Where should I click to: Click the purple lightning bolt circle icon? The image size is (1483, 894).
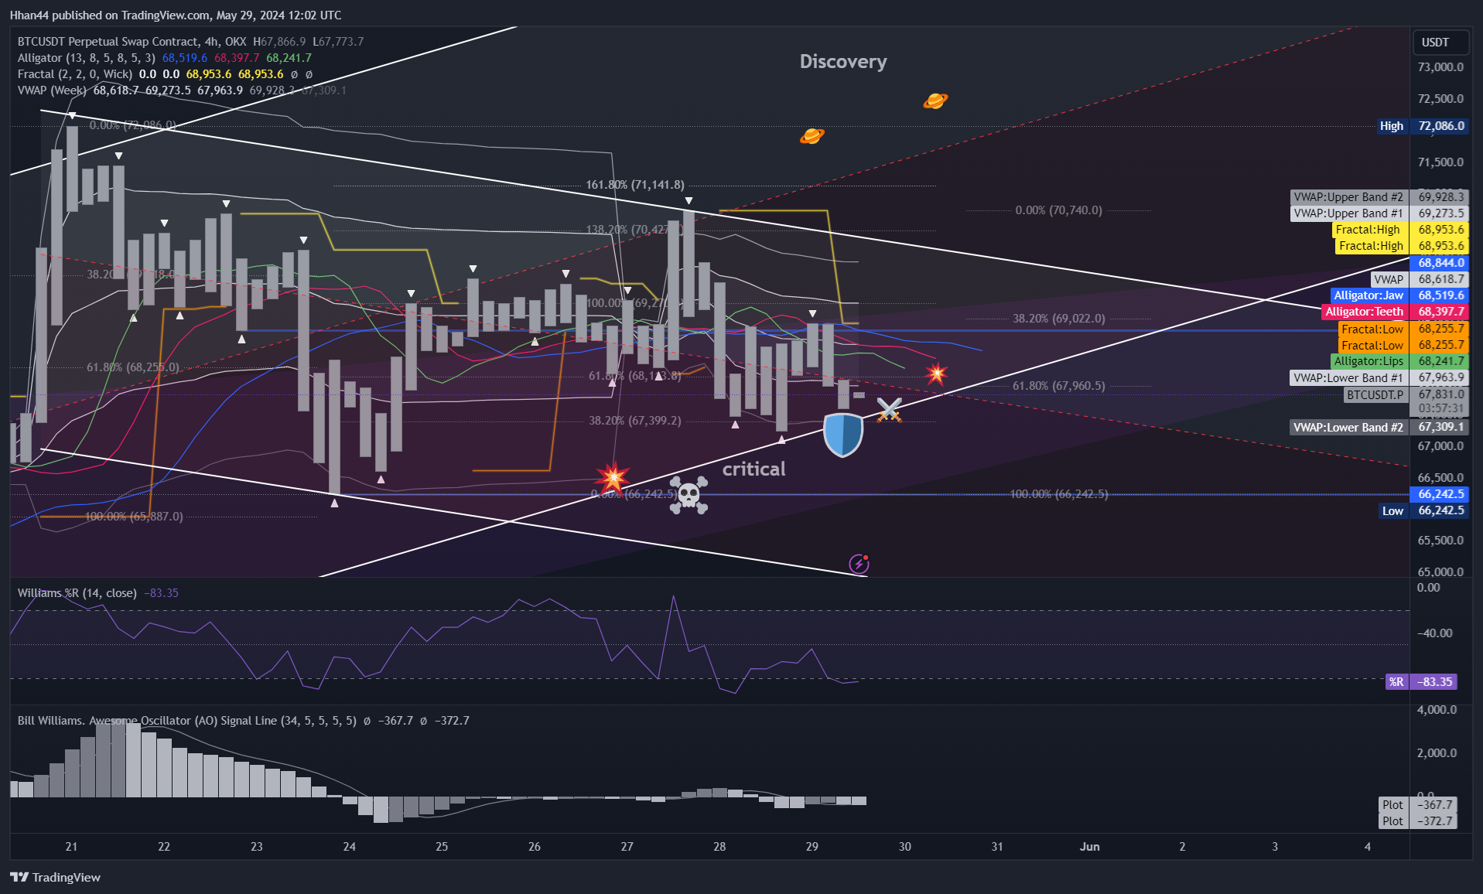[x=859, y=564]
